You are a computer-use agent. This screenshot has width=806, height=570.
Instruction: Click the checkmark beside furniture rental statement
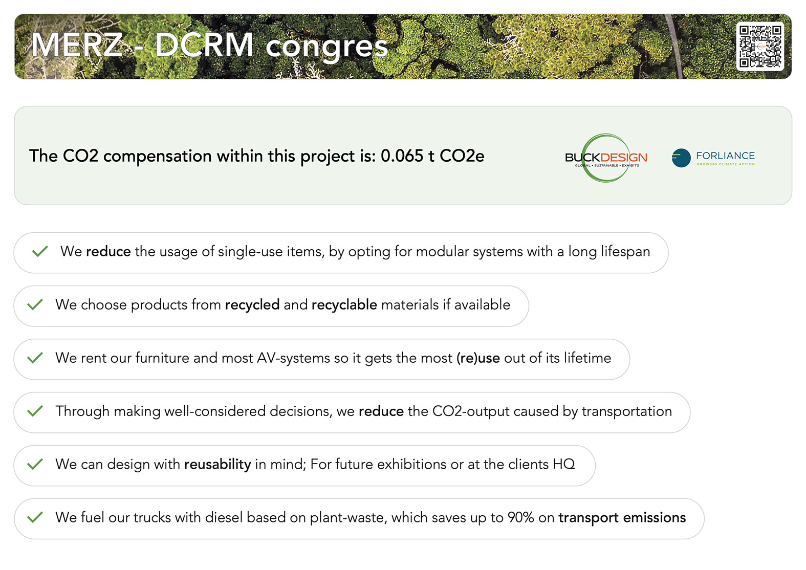pos(35,358)
